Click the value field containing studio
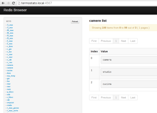Screen dimensions: 157x113 (129, 72)
